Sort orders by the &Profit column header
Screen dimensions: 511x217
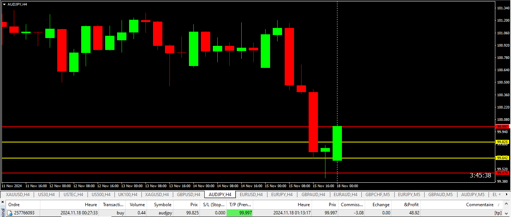[x=411, y=205]
